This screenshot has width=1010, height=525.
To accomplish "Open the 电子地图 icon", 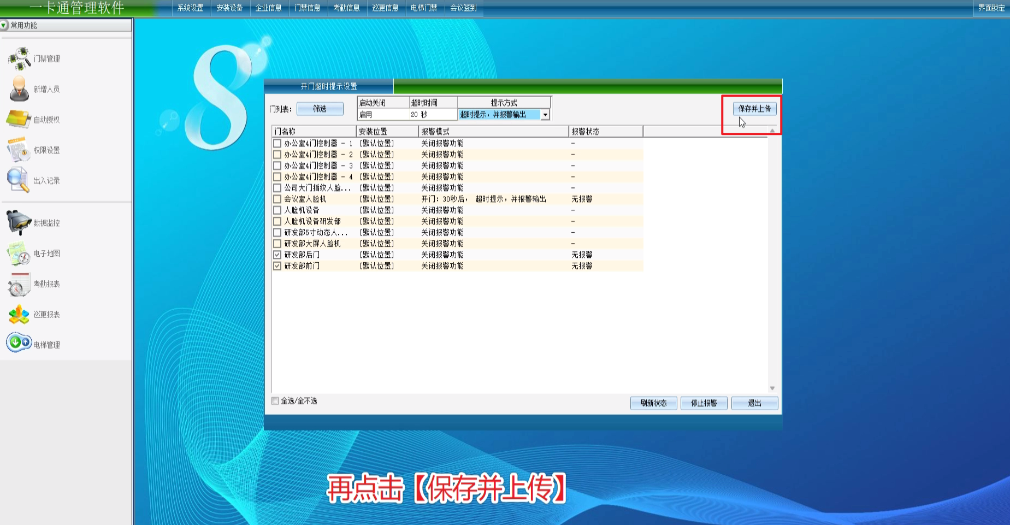I will point(19,253).
